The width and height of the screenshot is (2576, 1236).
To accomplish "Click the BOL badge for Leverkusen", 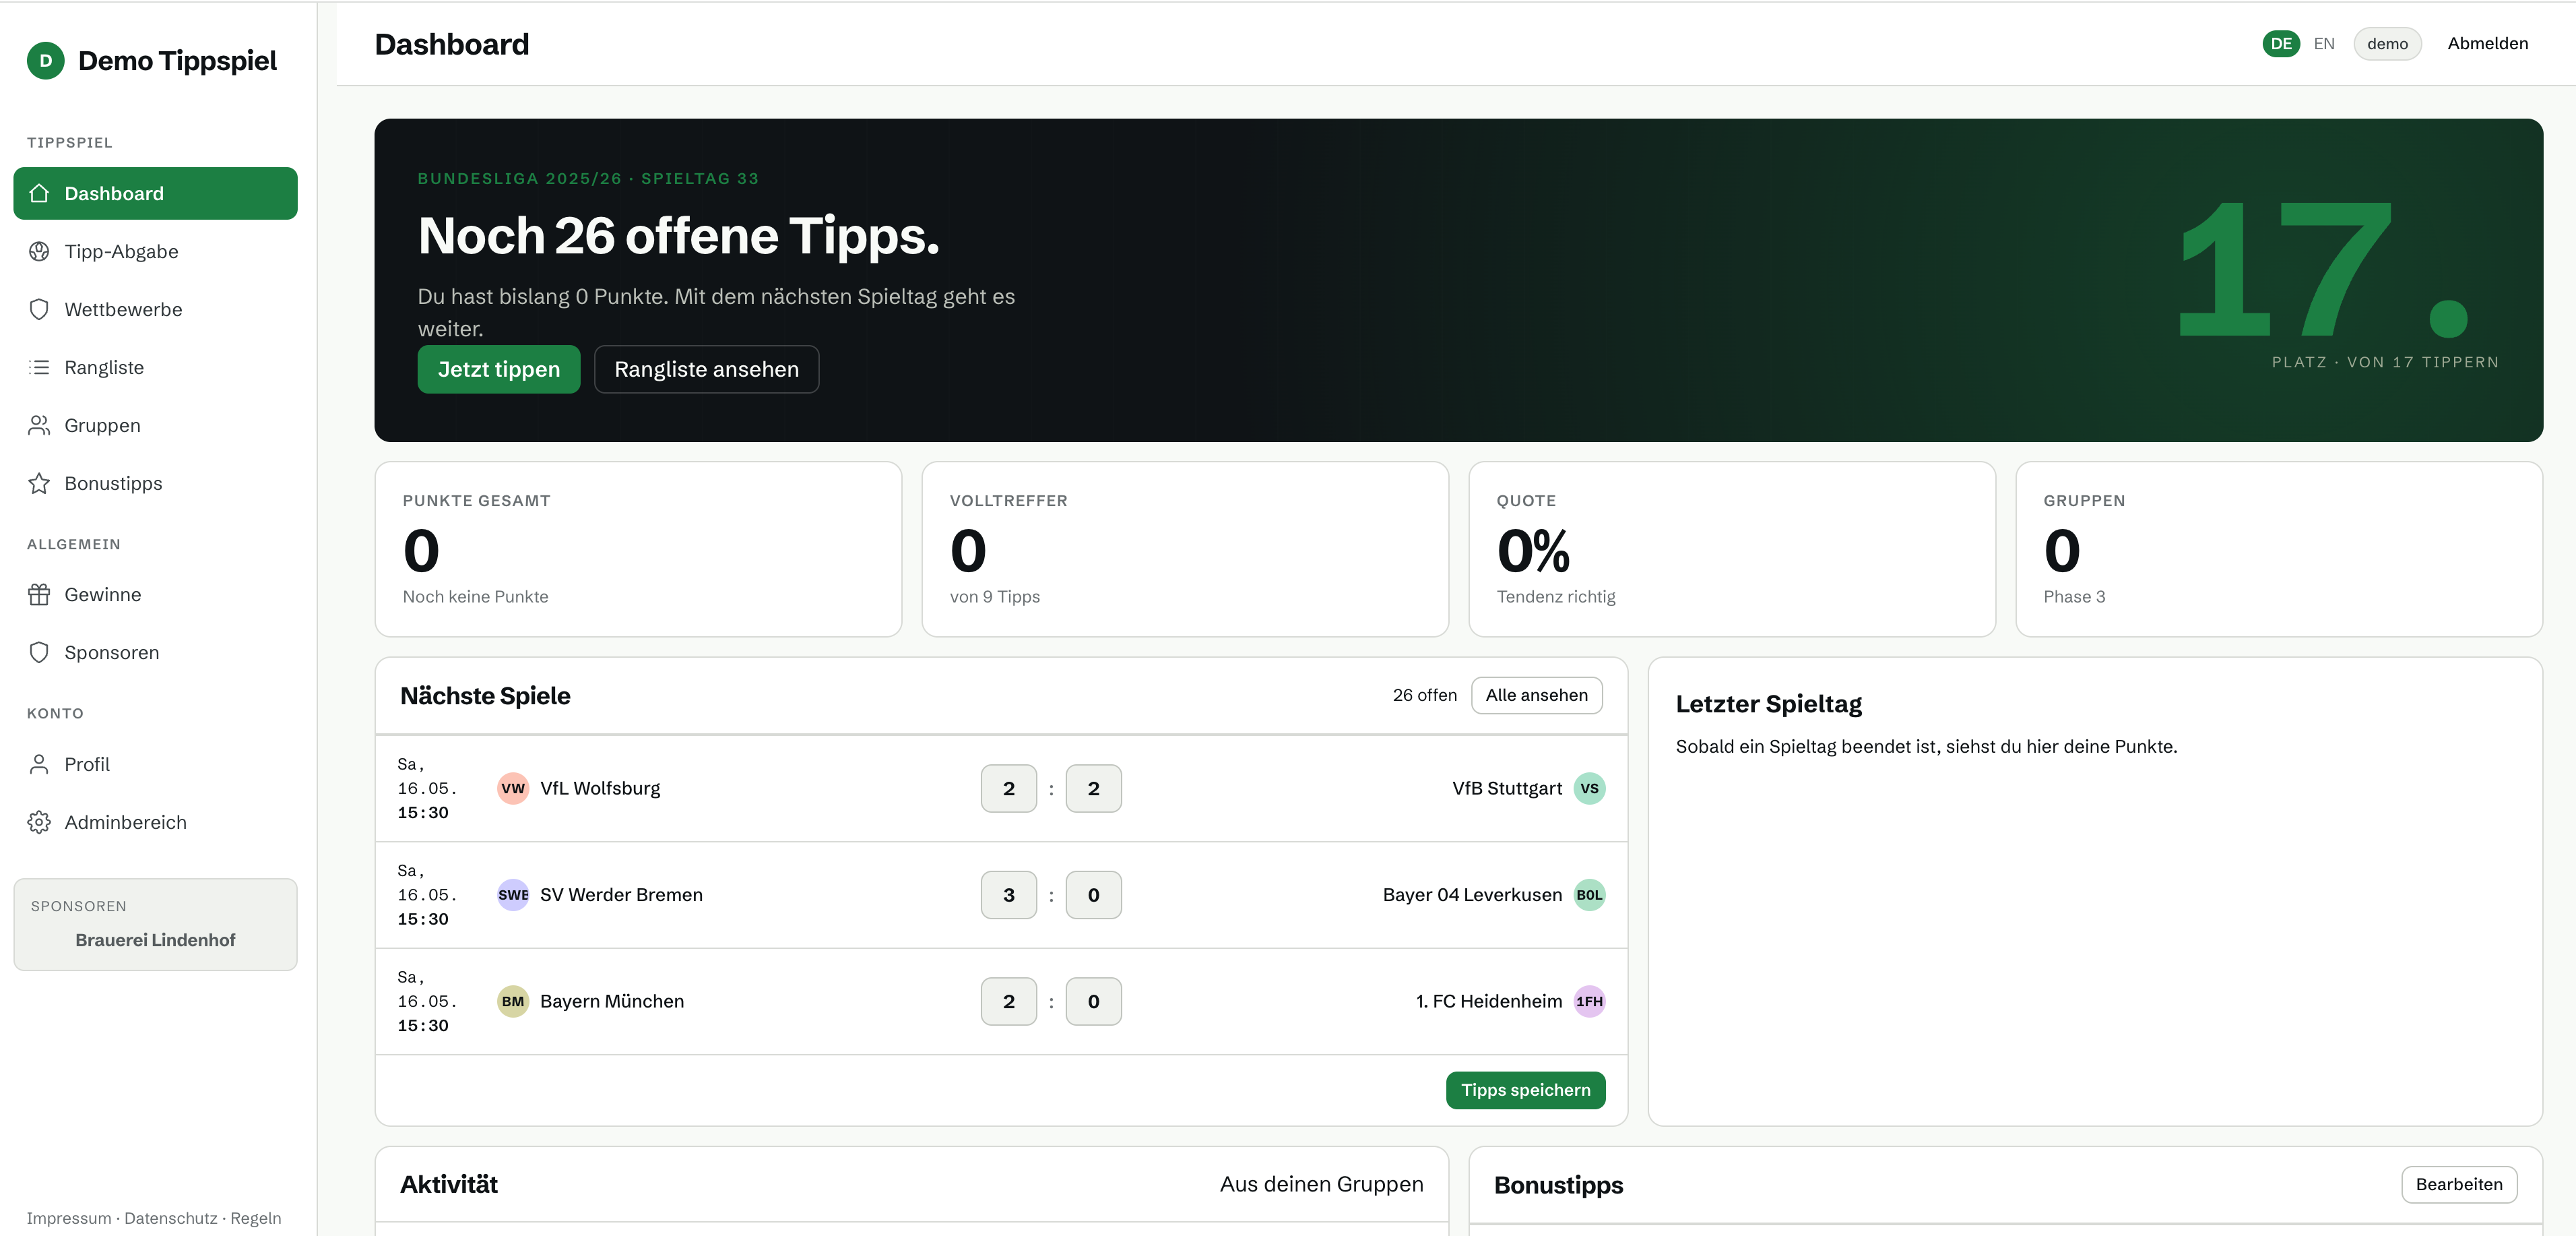I will click(1589, 895).
